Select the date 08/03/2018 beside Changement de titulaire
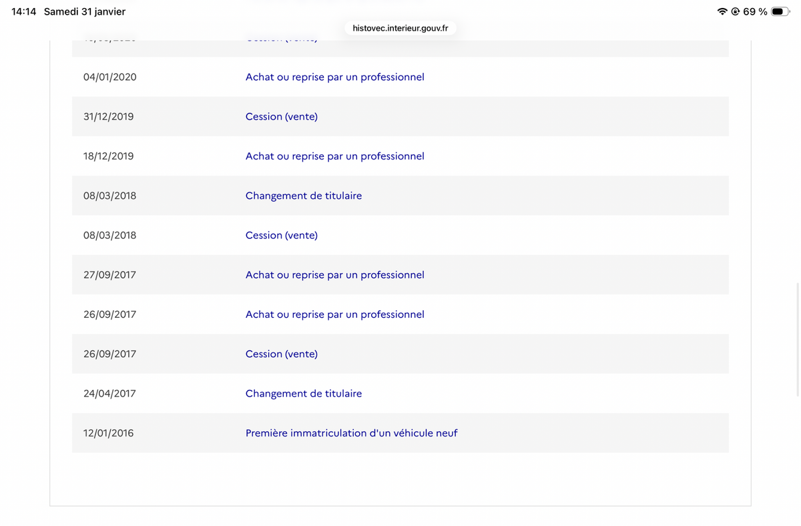This screenshot has width=801, height=526. 110,196
